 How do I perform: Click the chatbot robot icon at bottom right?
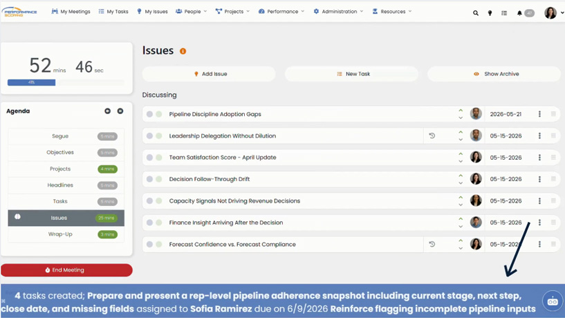pyautogui.click(x=553, y=301)
